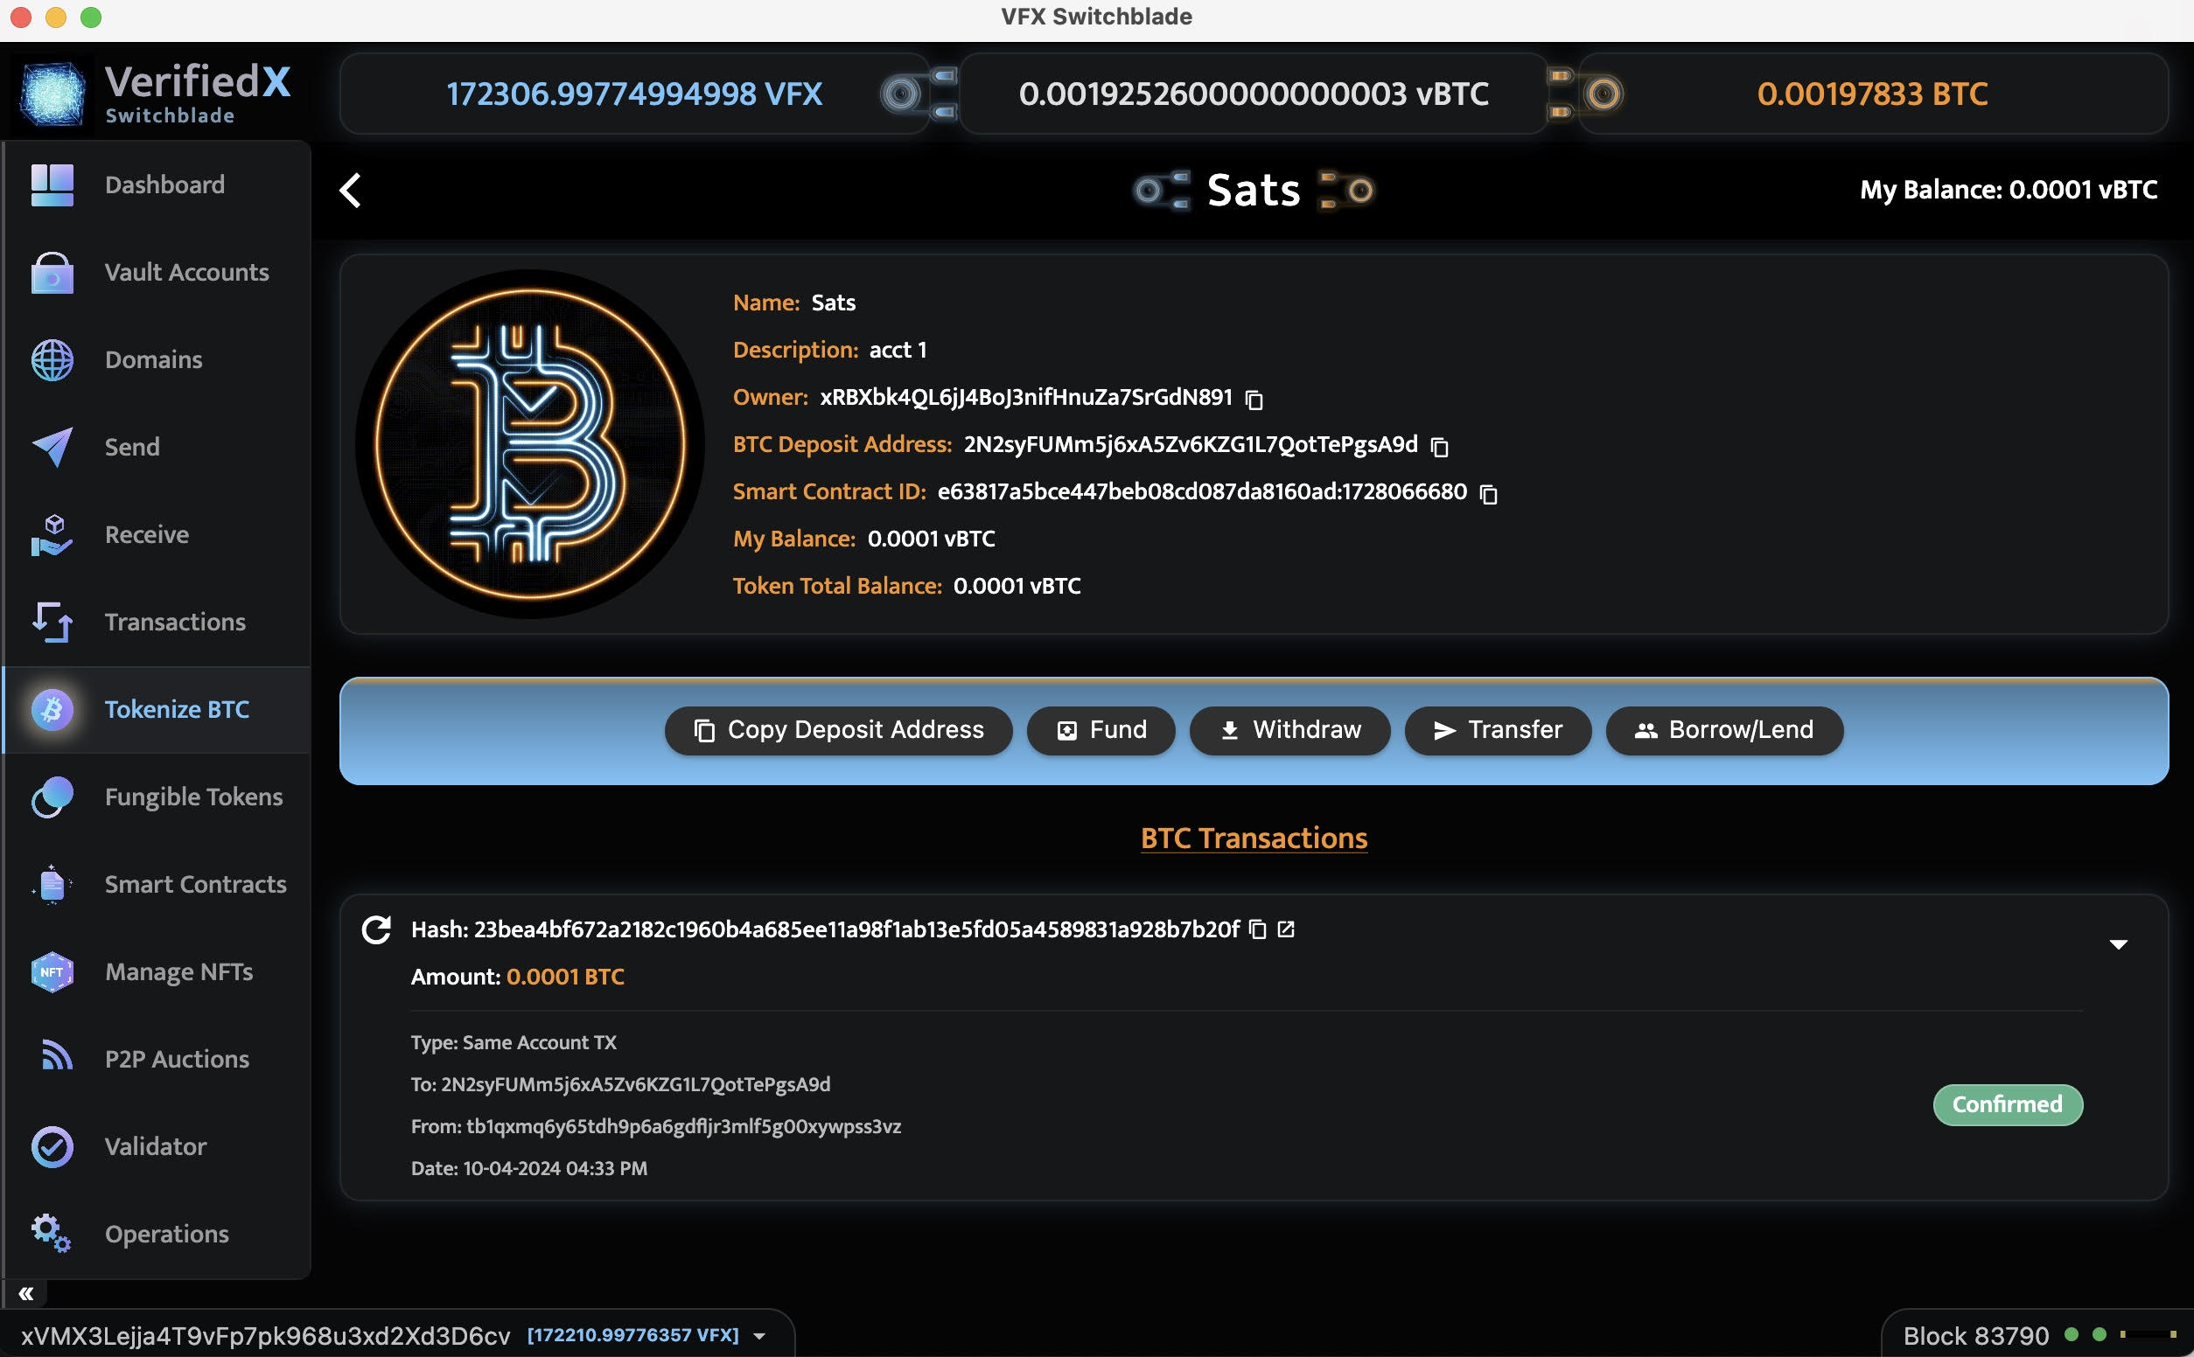The height and width of the screenshot is (1357, 2194).
Task: Click the Borrow/Lend button
Action: pyautogui.click(x=1724, y=731)
